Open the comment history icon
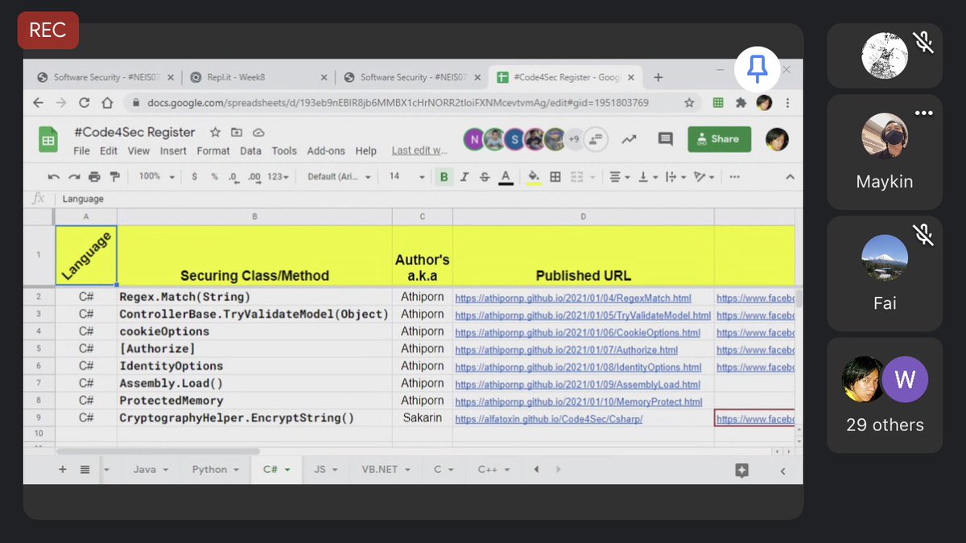The width and height of the screenshot is (966, 543). (x=665, y=139)
